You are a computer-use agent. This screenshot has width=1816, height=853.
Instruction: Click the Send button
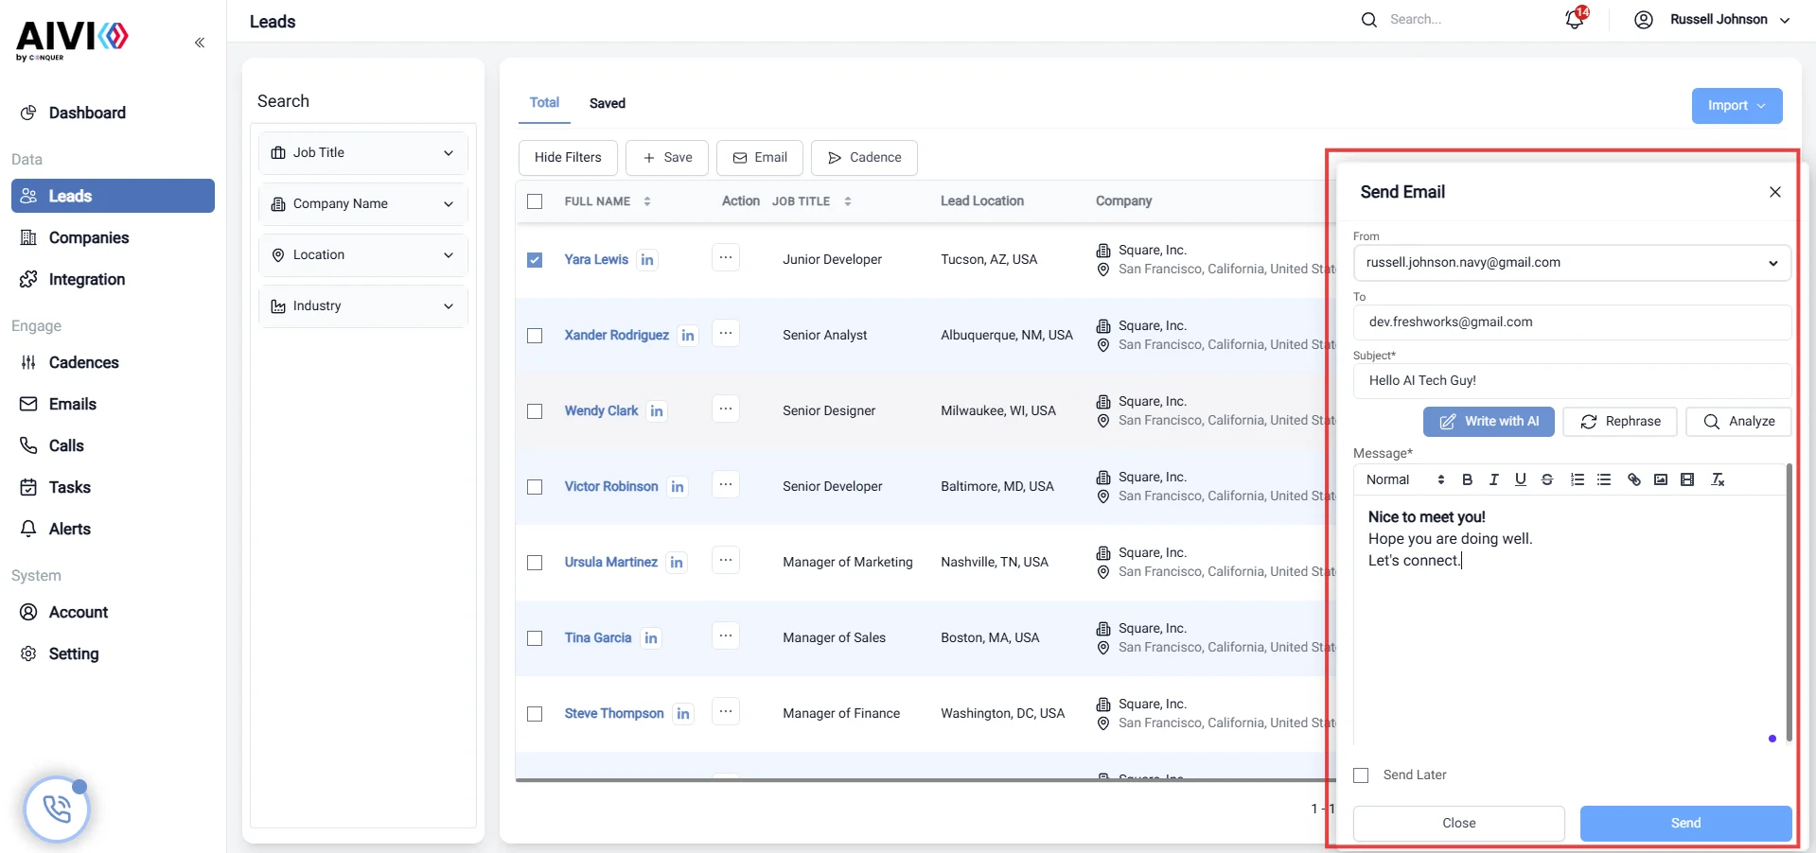1685,824
